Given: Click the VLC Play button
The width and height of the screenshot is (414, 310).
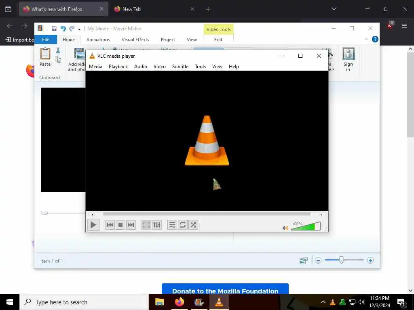Looking at the screenshot, I should [93, 225].
